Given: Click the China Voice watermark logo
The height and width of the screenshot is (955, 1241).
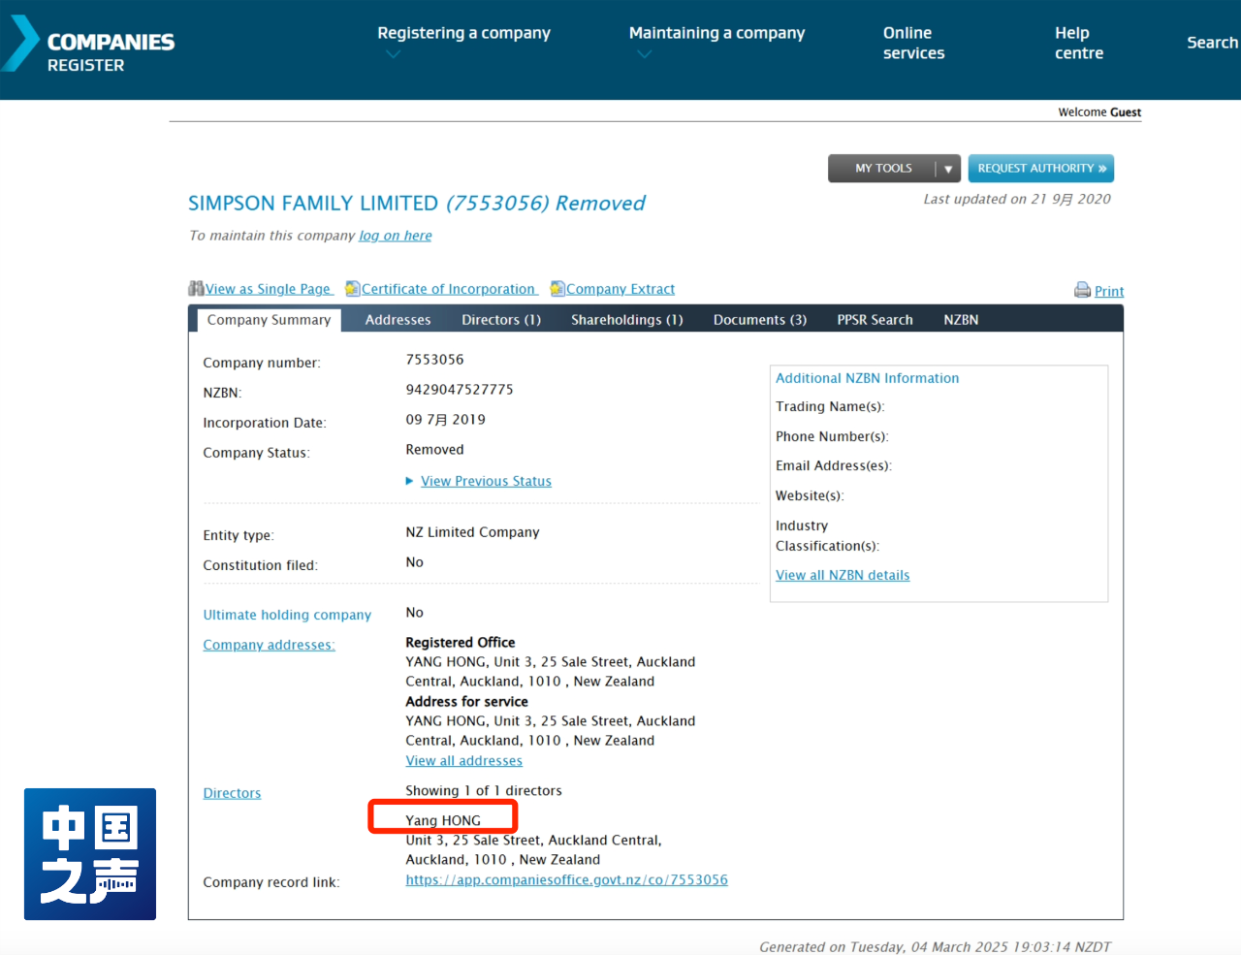Looking at the screenshot, I should [90, 854].
